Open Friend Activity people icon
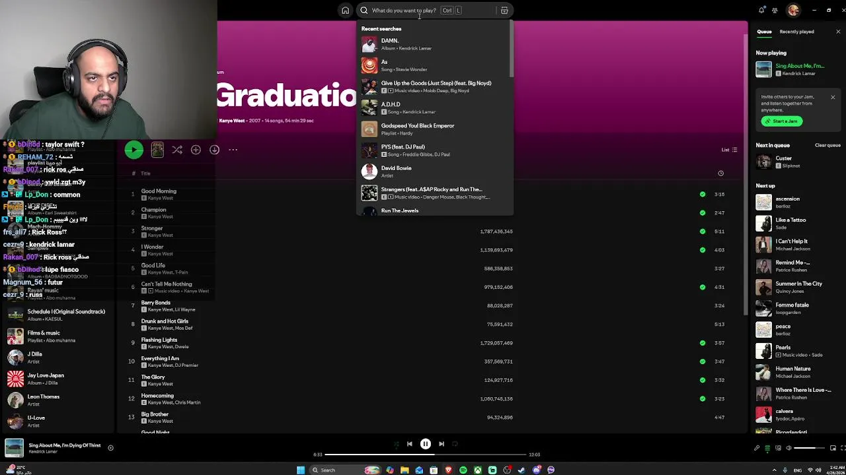Screen dimensions: 846x475 click(x=776, y=10)
